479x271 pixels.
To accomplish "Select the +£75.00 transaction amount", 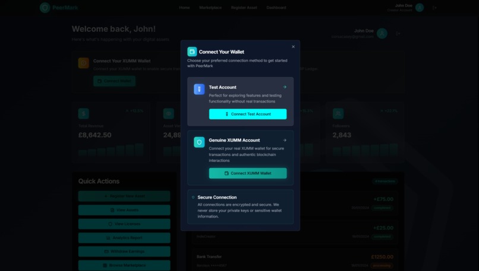I will [383, 199].
